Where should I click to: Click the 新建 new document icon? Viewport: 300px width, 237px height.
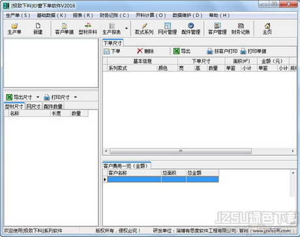click(38, 29)
